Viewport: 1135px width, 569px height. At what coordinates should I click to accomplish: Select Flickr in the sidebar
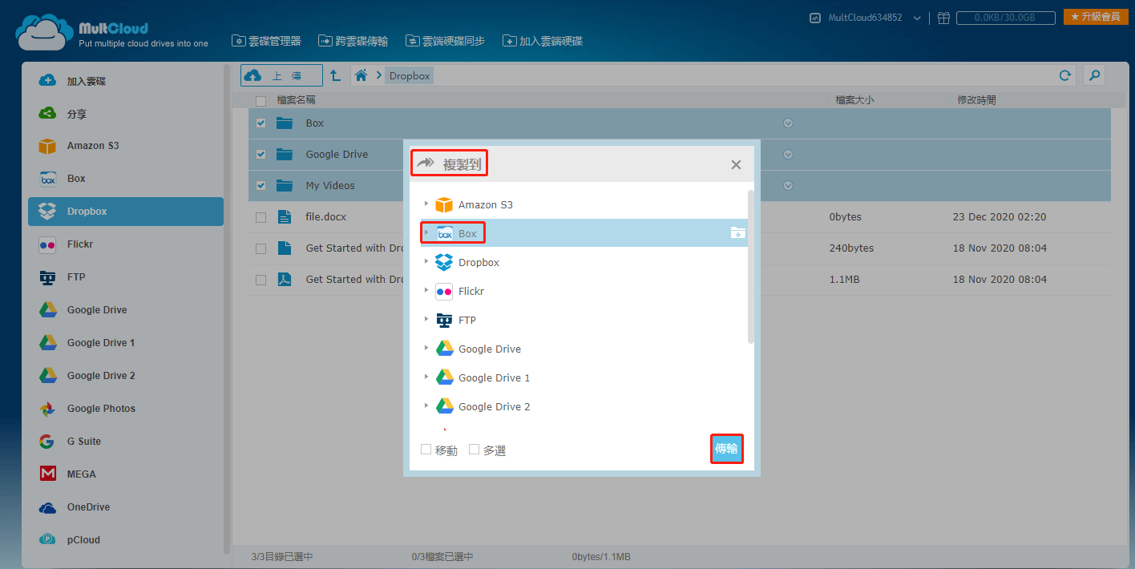(x=125, y=244)
